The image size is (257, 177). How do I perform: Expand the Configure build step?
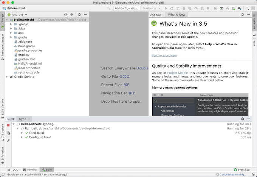coord(22,137)
